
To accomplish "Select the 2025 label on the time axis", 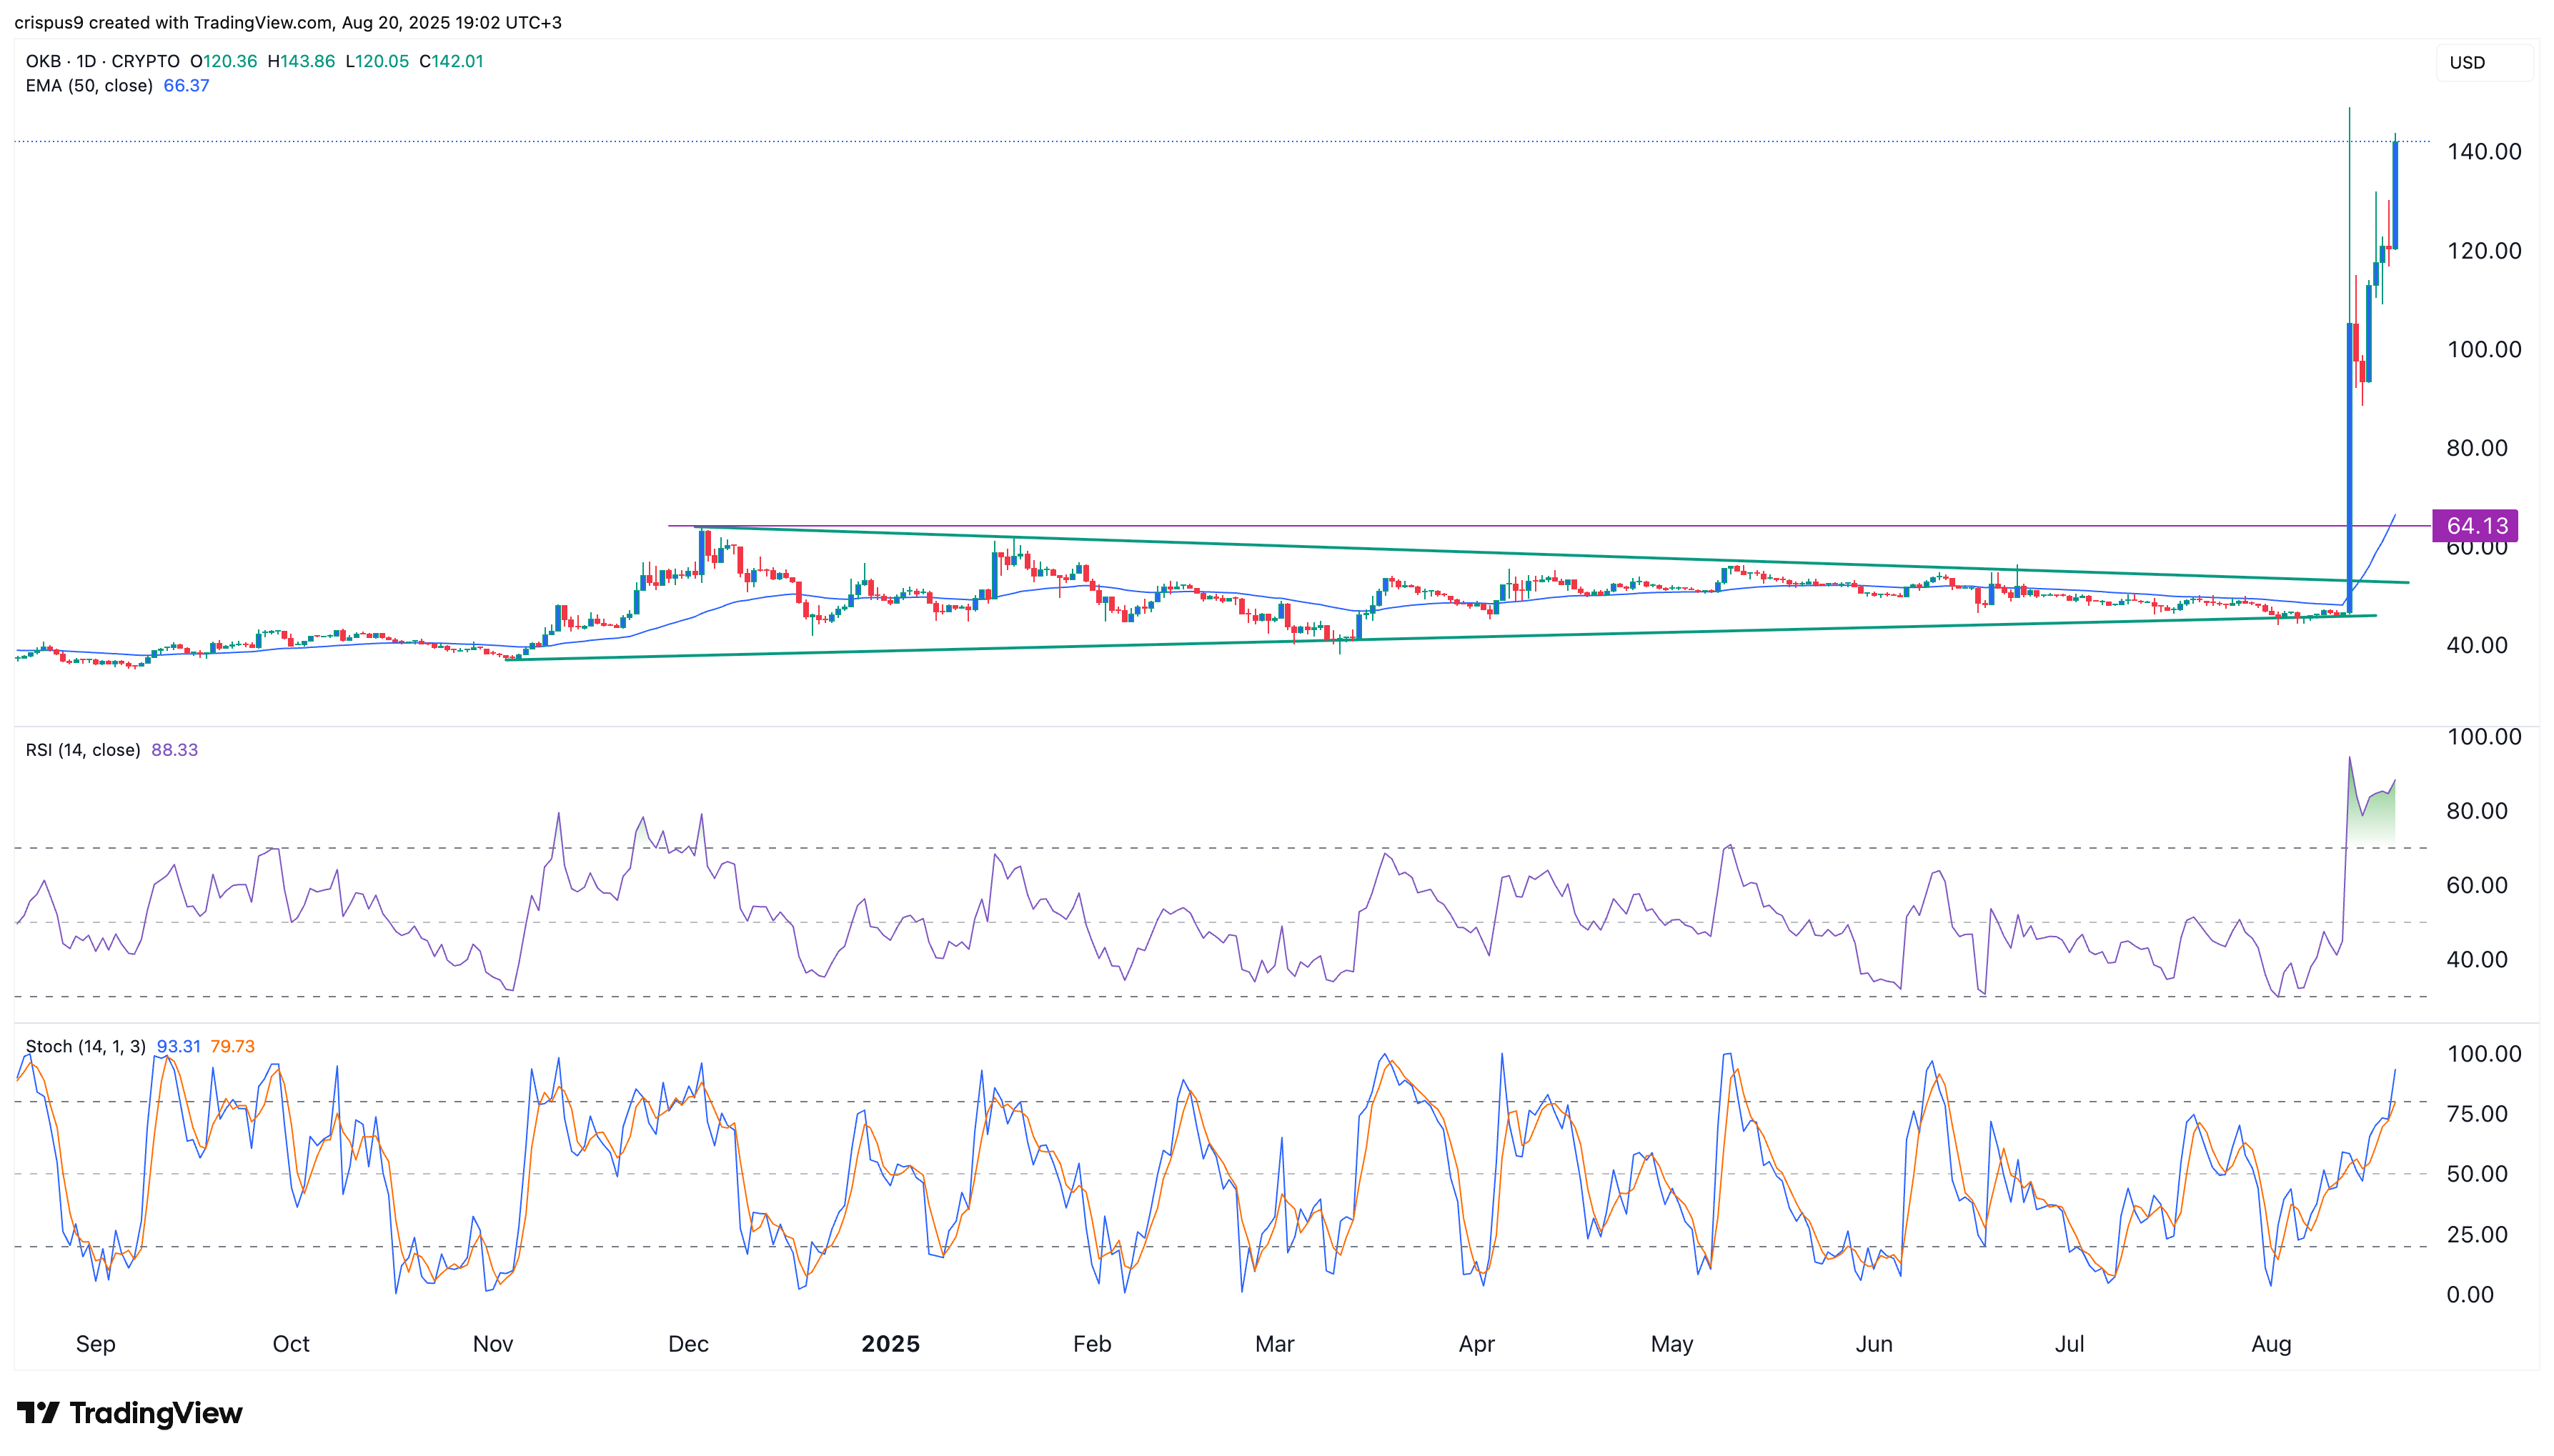I will (890, 1344).
